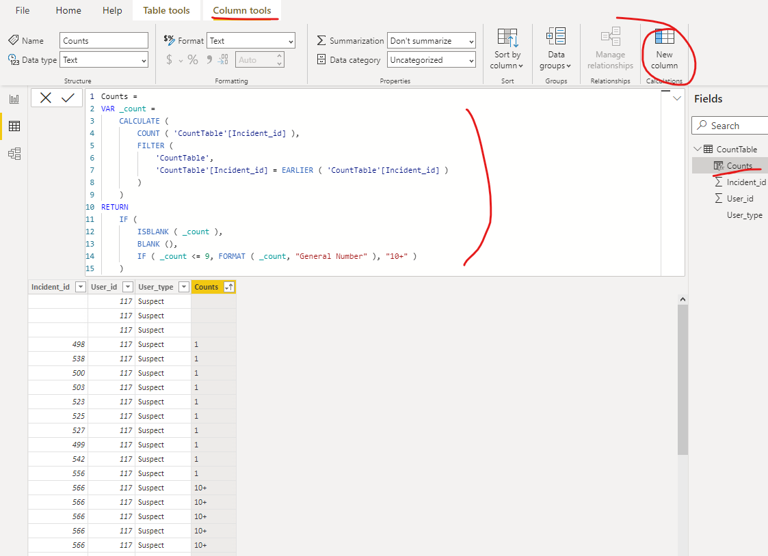768x556 pixels.
Task: Open the Summarization dropdown
Action: tap(432, 40)
